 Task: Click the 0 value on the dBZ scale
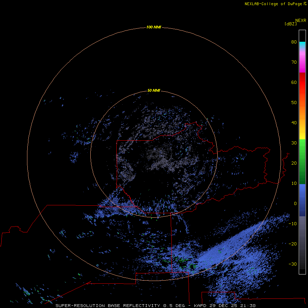coord(295,204)
